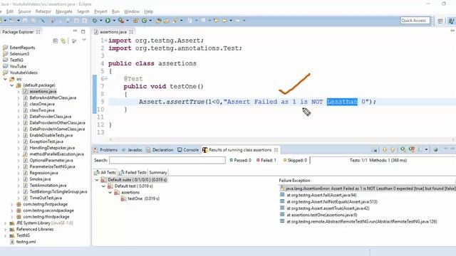The width and height of the screenshot is (456, 256).
Task: Click the Search flashlight toolbar icon
Action: tap(175, 21)
